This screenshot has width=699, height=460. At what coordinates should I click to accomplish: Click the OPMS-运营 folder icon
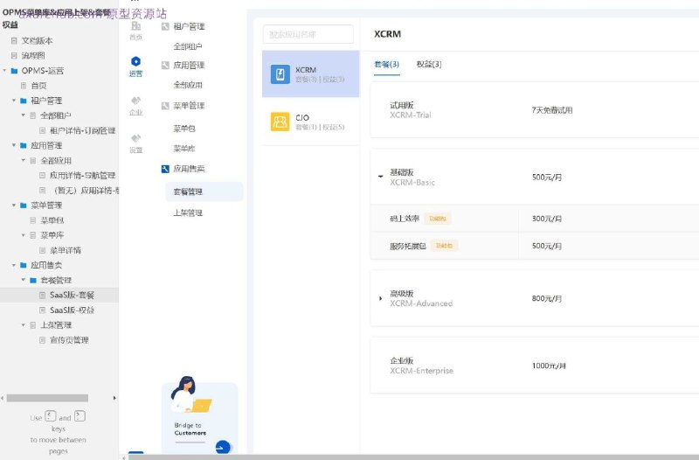click(14, 71)
